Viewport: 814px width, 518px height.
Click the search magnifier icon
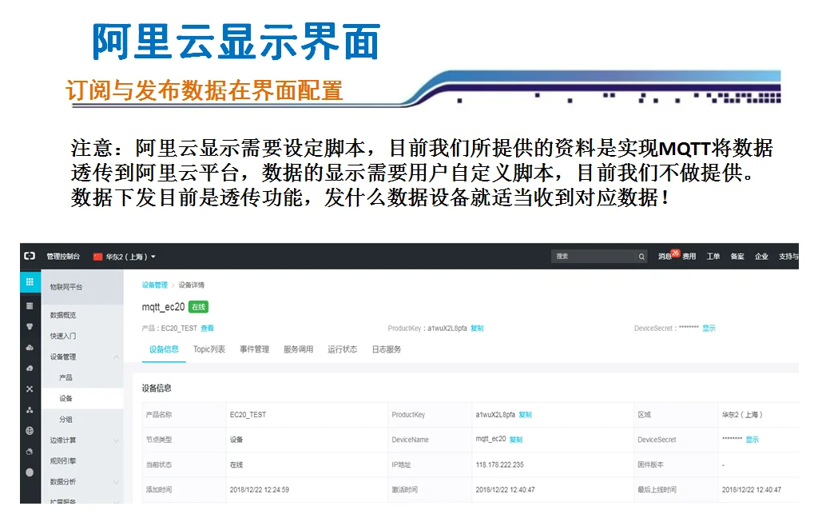(x=641, y=256)
